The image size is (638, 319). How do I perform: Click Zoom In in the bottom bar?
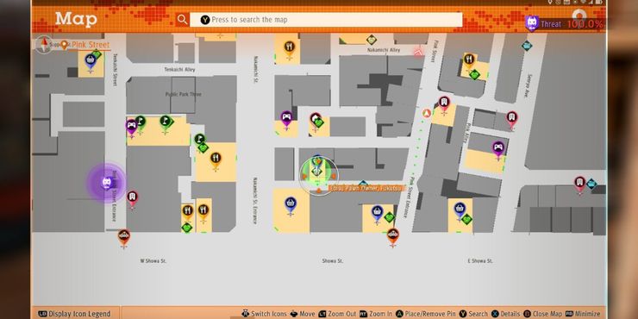tap(376, 314)
